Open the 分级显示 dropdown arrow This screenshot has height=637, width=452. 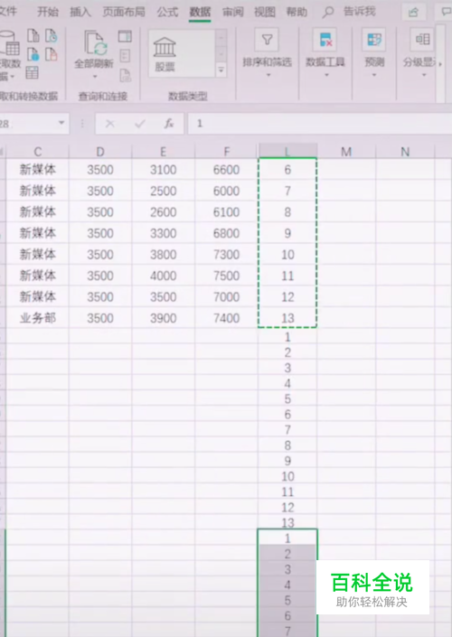(x=424, y=75)
